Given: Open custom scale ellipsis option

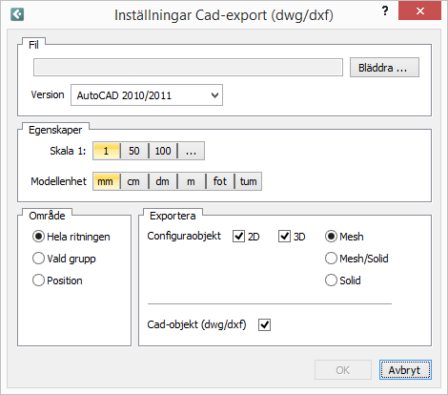Looking at the screenshot, I should [x=191, y=151].
